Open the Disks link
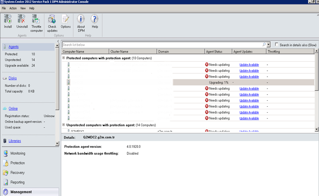The width and height of the screenshot is (319, 196). [13, 78]
